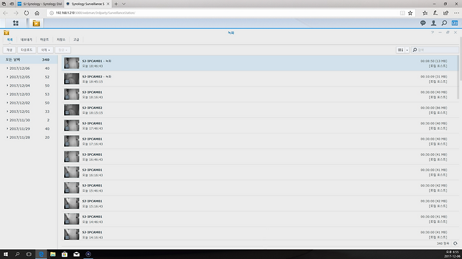Click thumbnail of SJ-IPCAM01 15:46:43 recording
The height and width of the screenshot is (259, 462).
pos(72,188)
